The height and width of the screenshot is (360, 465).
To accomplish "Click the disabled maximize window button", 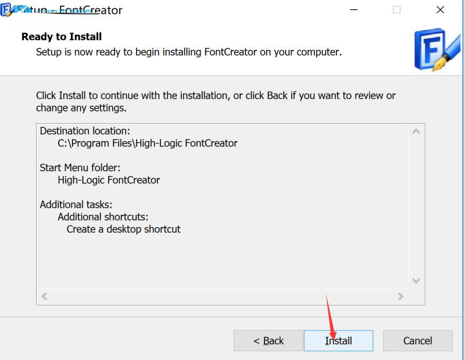I will pos(396,10).
